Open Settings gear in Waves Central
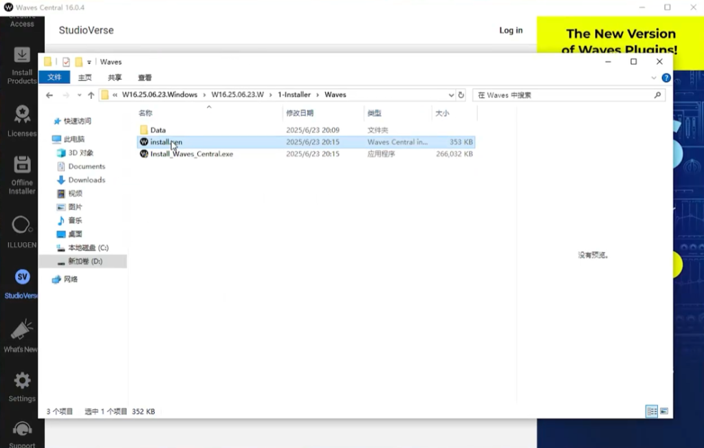Screen dimensions: 704x448 click(21, 381)
